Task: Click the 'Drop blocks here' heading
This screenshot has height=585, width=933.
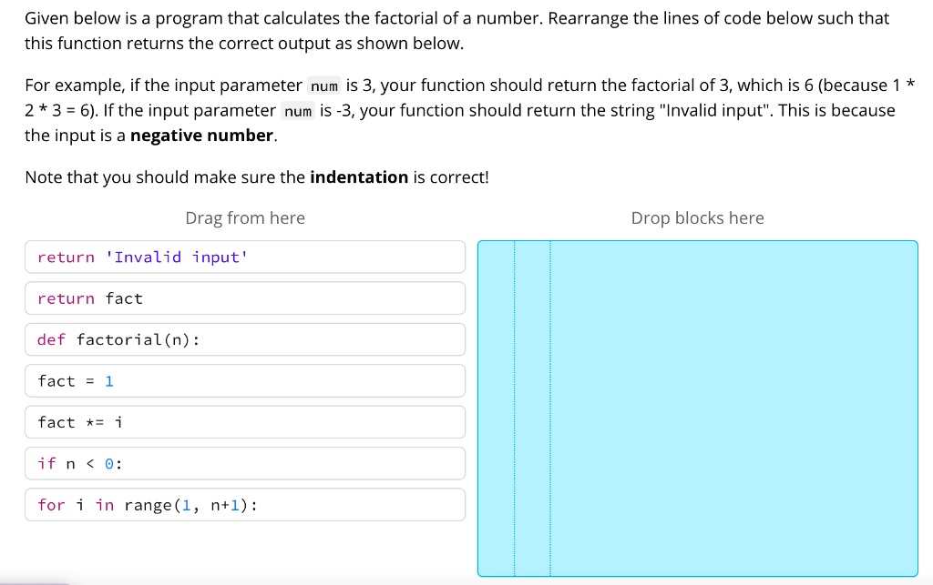Action: pyautogui.click(x=697, y=218)
